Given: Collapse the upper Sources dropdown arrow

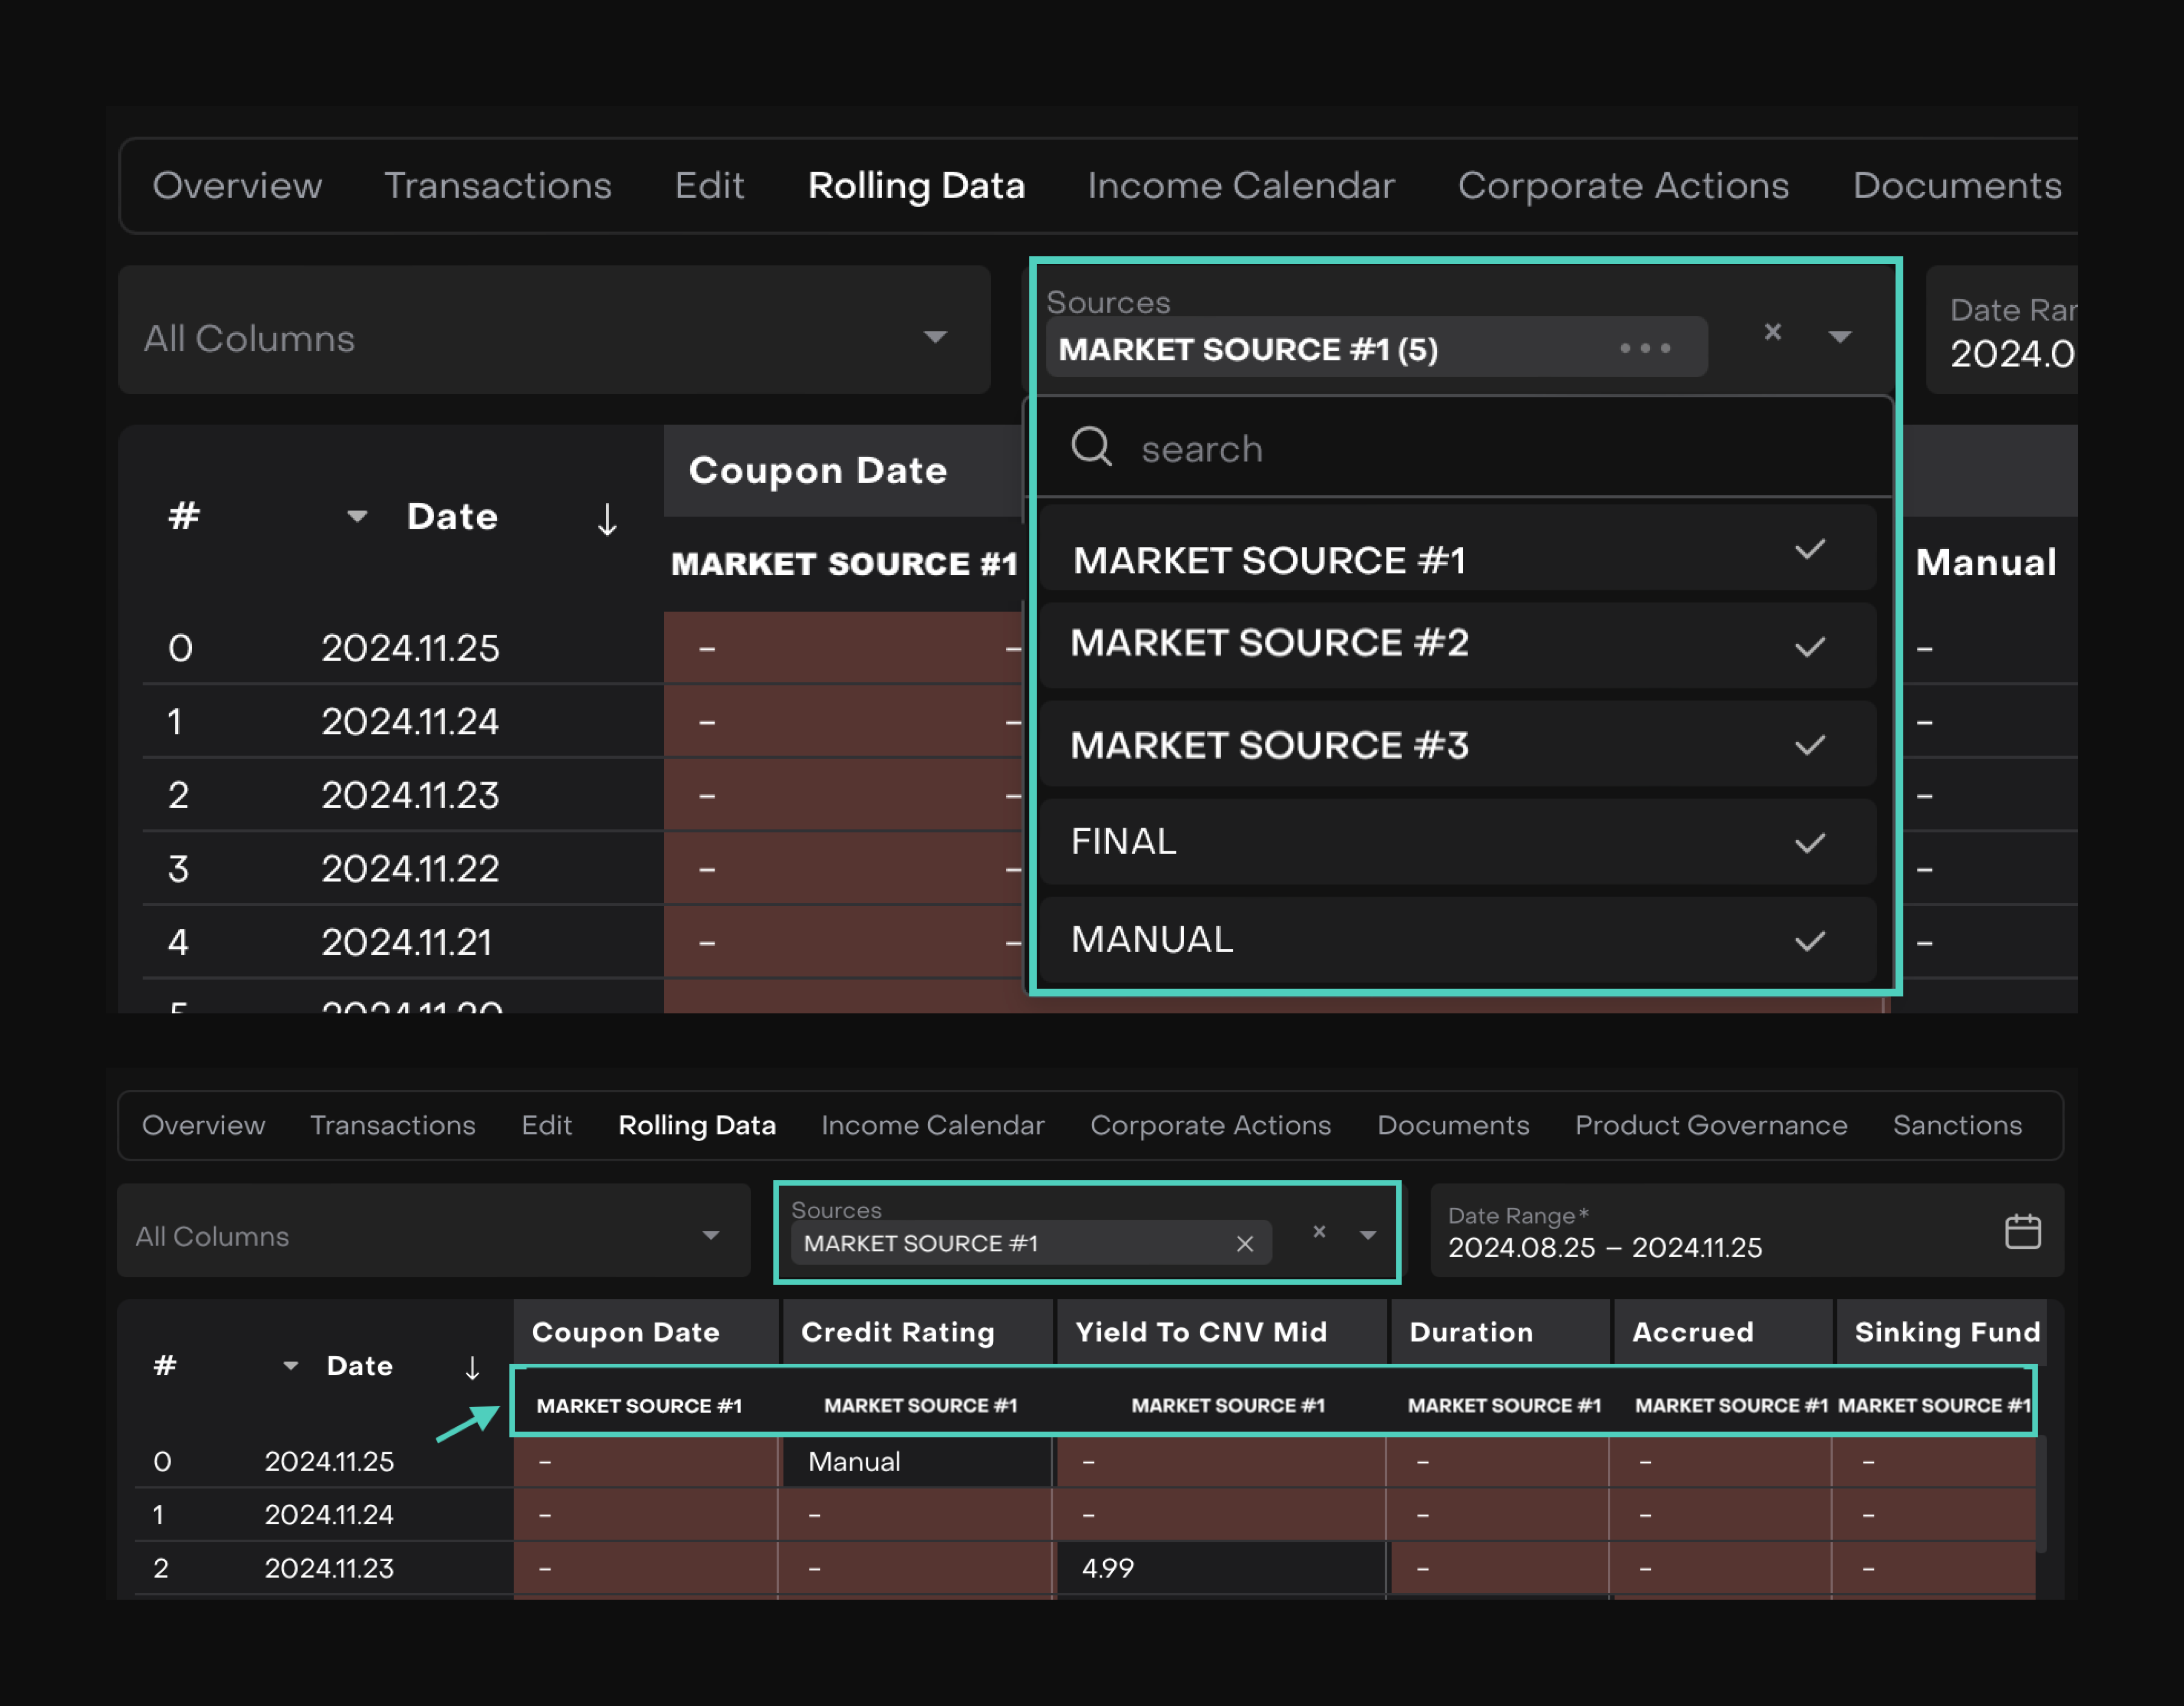Looking at the screenshot, I should [x=1839, y=337].
